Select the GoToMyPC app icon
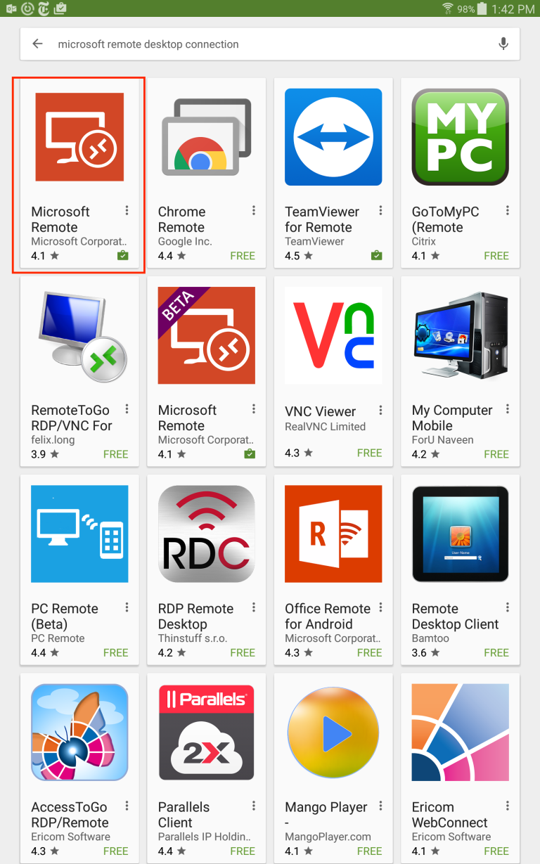This screenshot has width=540, height=864. [461, 137]
